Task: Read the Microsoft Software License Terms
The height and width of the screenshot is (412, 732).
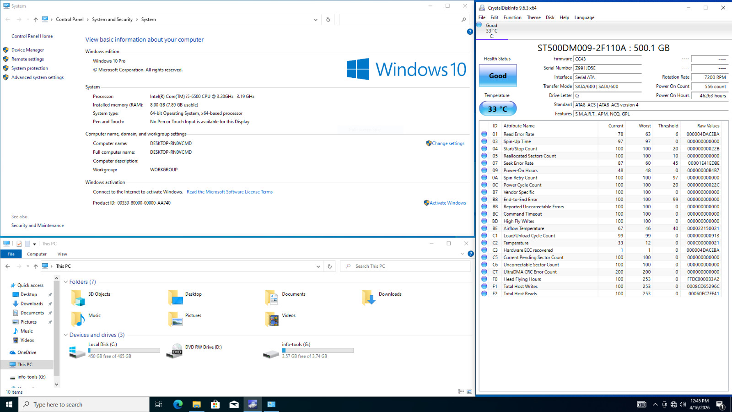Action: click(230, 192)
